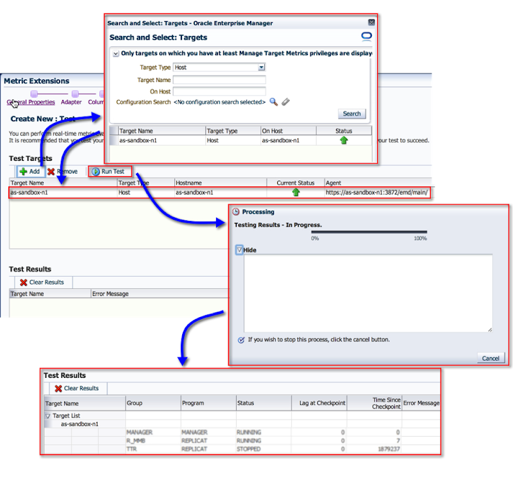Click red X Clear Results icon in Metric Extensions
This screenshot has width=513, height=483.
pos(24,282)
